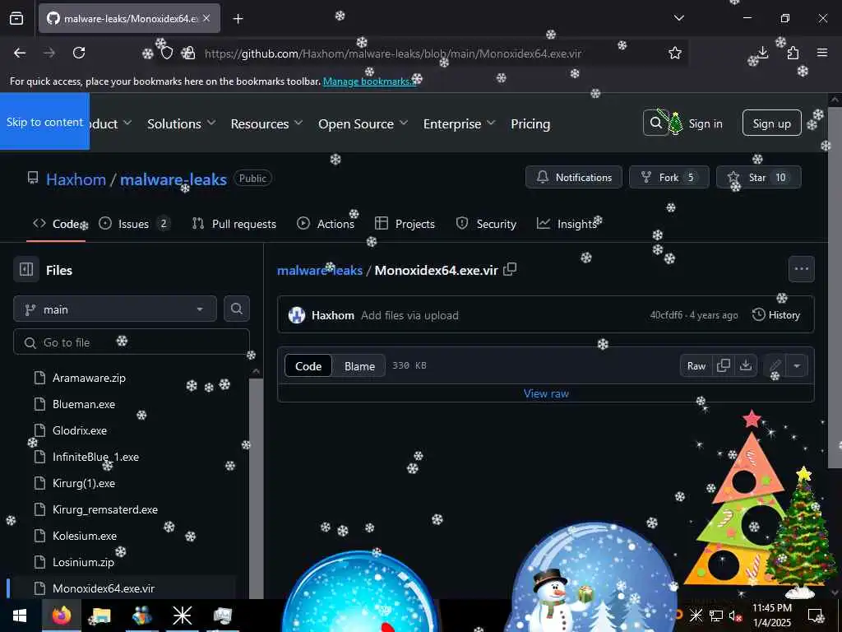
Task: Click the Haxhom commit author avatar
Action: click(296, 315)
